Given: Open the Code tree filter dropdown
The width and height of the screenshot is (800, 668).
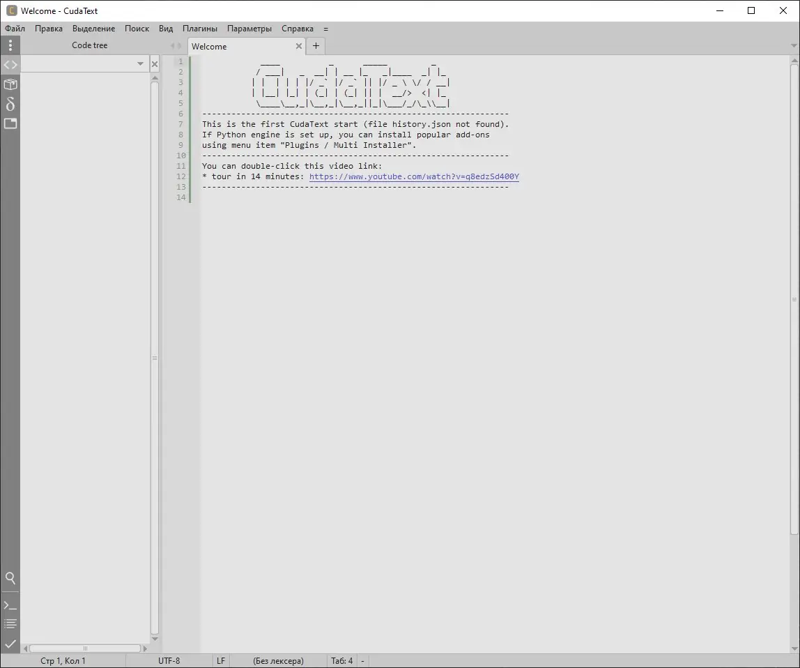Looking at the screenshot, I should coord(140,64).
